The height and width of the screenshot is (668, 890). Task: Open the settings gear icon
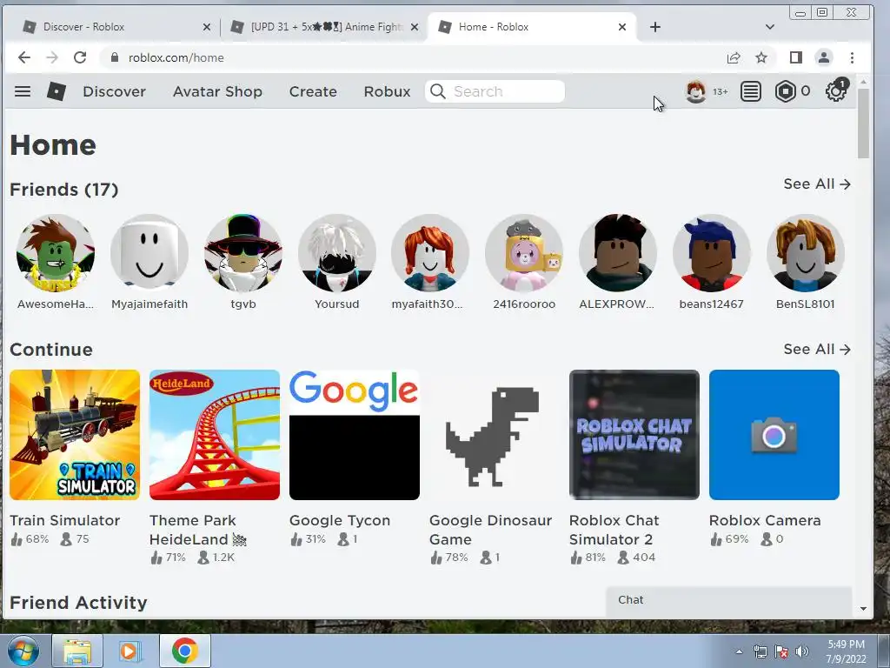(835, 91)
